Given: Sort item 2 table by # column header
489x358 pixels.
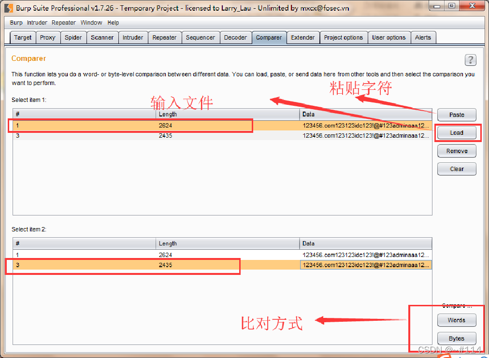Looking at the screenshot, I should [x=84, y=243].
